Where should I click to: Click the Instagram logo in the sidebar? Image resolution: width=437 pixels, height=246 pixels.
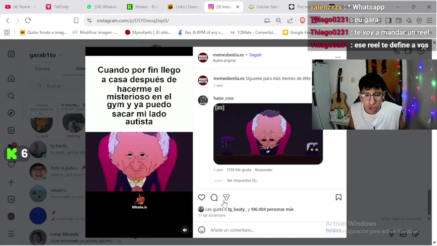click(11, 54)
